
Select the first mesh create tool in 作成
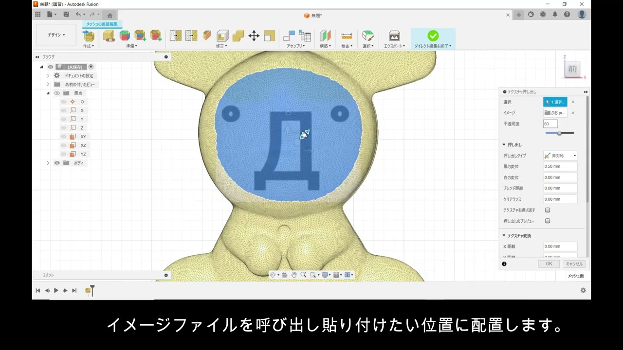89,35
